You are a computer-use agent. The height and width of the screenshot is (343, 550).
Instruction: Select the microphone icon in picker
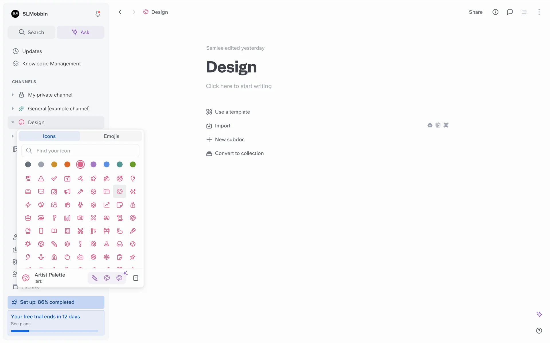point(80,205)
